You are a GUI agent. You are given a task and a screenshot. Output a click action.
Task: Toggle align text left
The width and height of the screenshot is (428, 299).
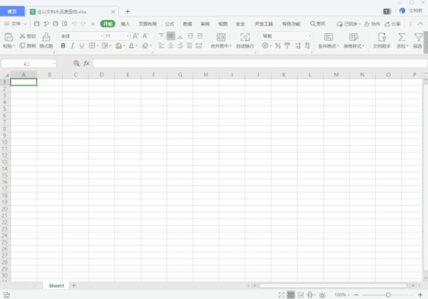pos(161,46)
